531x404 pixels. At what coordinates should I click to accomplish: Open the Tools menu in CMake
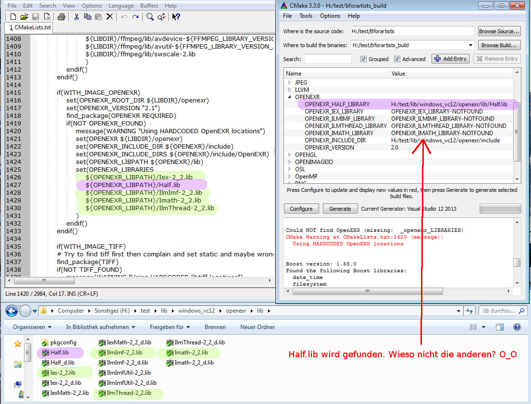tap(306, 16)
